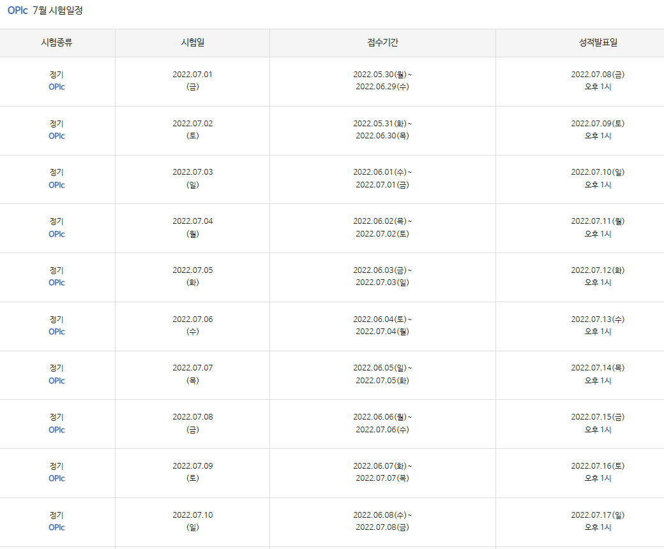The height and width of the screenshot is (549, 664).
Task: Click registration period starting 2022.06.02(목)
Action: coord(382,228)
